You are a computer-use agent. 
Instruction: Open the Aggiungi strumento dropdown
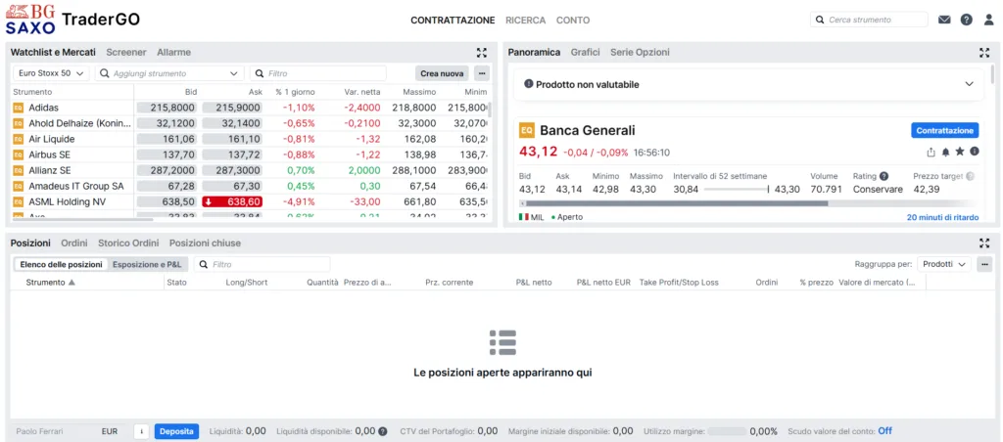click(x=169, y=73)
